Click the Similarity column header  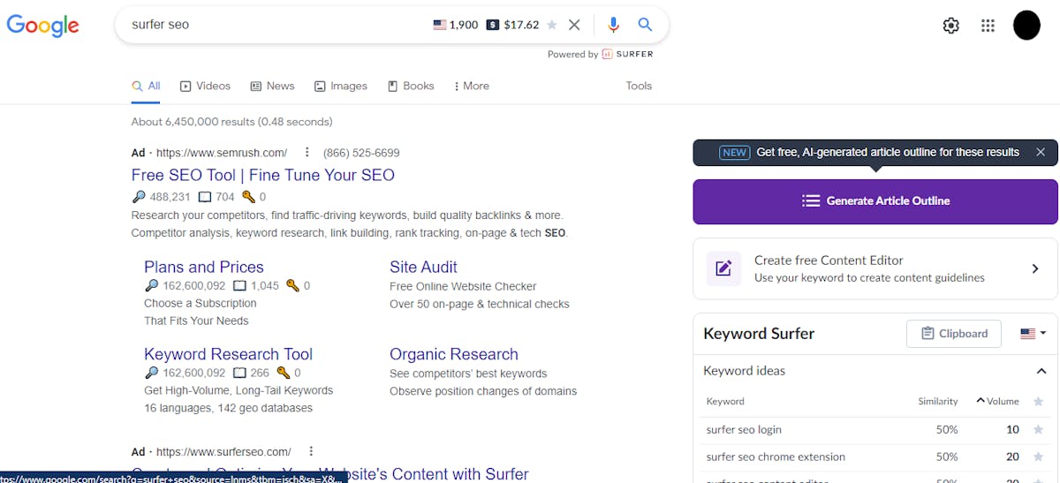coord(938,401)
